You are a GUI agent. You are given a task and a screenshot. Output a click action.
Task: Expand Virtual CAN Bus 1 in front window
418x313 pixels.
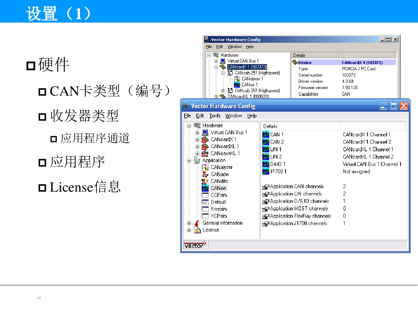point(197,133)
